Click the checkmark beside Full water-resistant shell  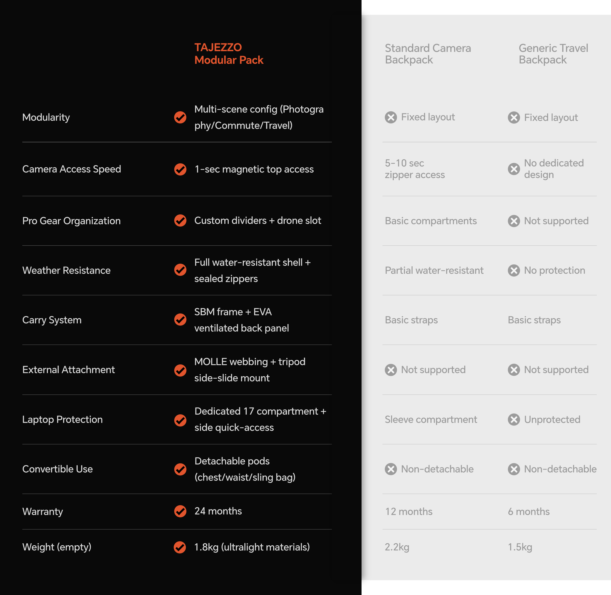tap(180, 270)
